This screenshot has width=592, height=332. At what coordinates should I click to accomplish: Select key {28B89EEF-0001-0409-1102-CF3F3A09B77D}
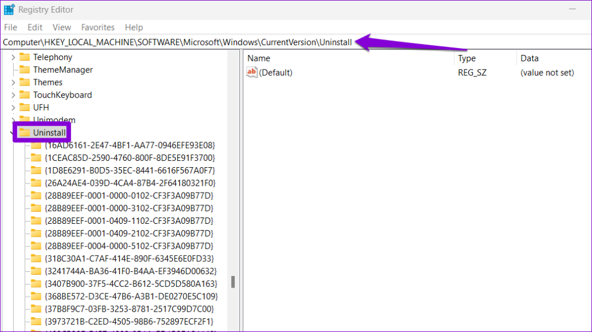[x=129, y=220]
